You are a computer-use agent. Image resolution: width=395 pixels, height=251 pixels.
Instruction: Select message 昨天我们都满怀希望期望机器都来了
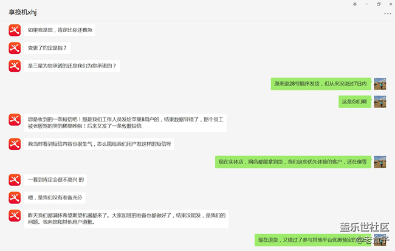pyautogui.click(x=126, y=219)
